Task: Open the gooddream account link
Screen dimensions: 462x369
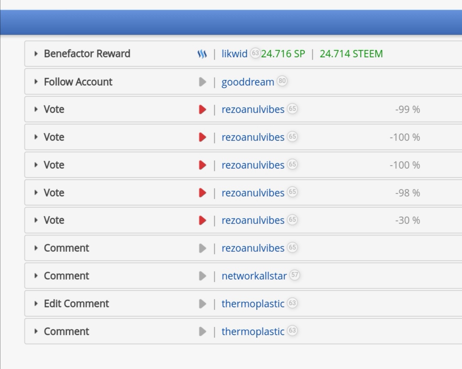Action: point(248,82)
